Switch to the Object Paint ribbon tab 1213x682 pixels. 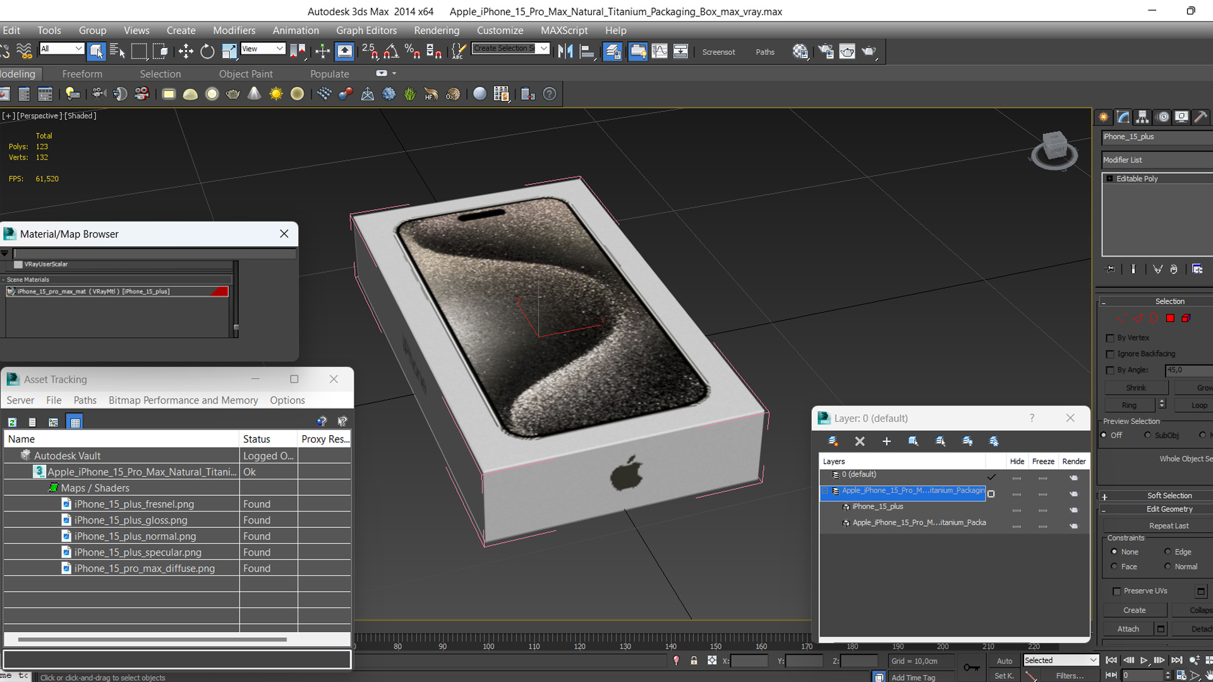[x=246, y=74]
